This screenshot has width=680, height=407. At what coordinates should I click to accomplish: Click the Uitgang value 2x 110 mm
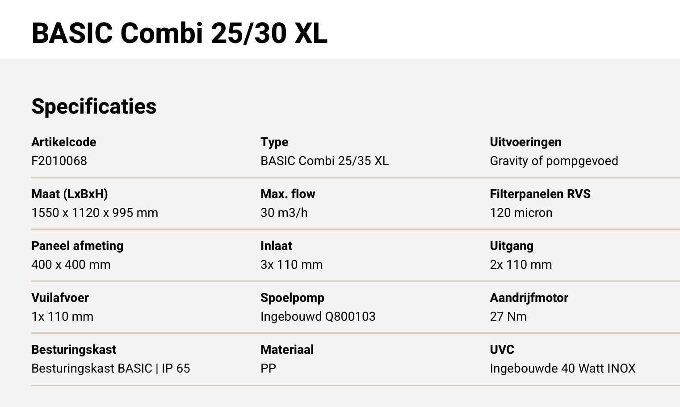520,265
